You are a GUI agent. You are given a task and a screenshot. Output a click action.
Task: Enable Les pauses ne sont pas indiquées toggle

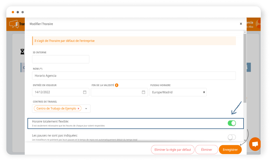pyautogui.click(x=232, y=137)
